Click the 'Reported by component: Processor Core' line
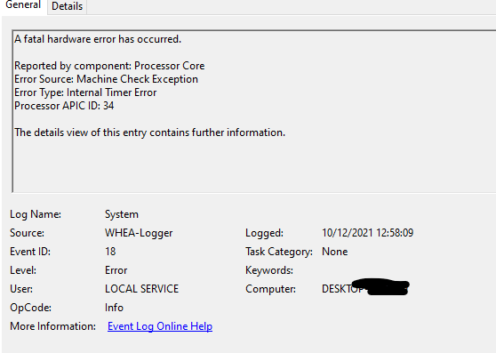This screenshot has width=496, height=353. click(x=109, y=66)
